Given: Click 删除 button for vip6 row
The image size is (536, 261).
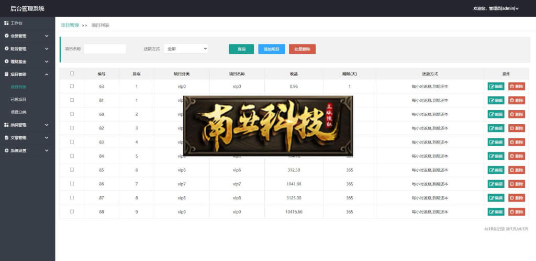Looking at the screenshot, I should 517,170.
